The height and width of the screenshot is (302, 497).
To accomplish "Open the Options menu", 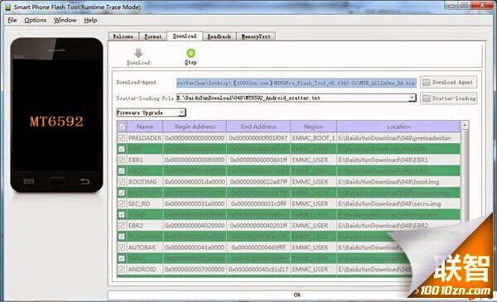I will [35, 20].
